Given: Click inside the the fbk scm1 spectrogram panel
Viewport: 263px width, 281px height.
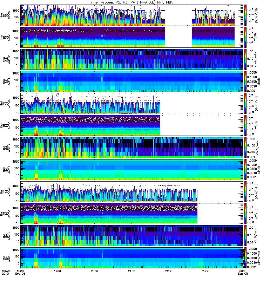Looking at the screenshot, I should tap(132, 258).
